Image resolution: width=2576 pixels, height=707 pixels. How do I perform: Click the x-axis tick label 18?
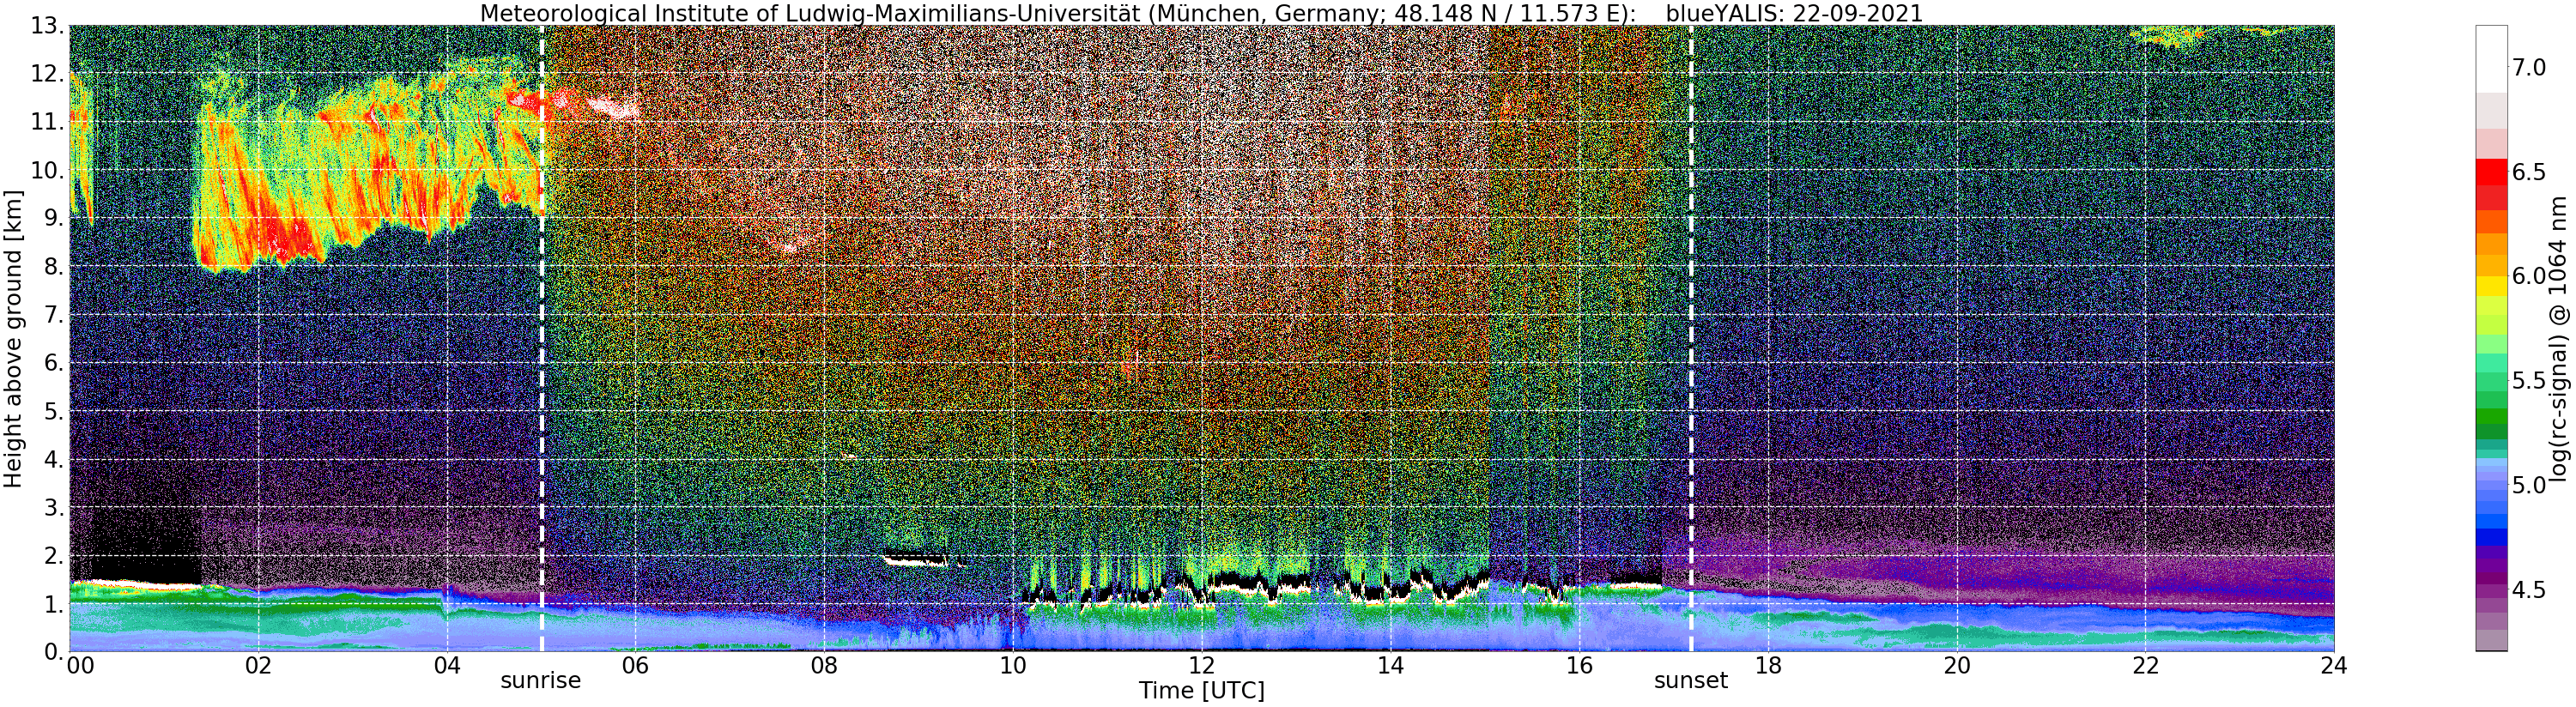[x=1767, y=665]
